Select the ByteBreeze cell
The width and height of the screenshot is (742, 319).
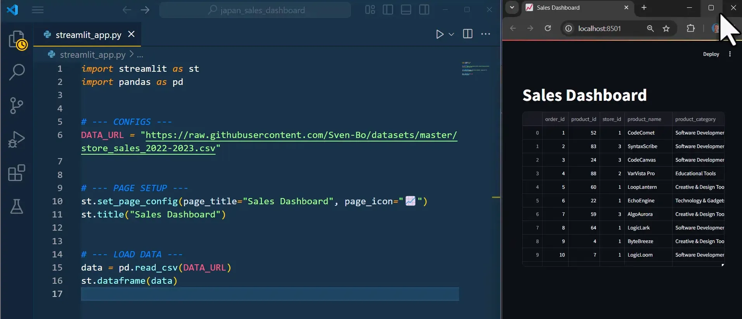click(648, 241)
